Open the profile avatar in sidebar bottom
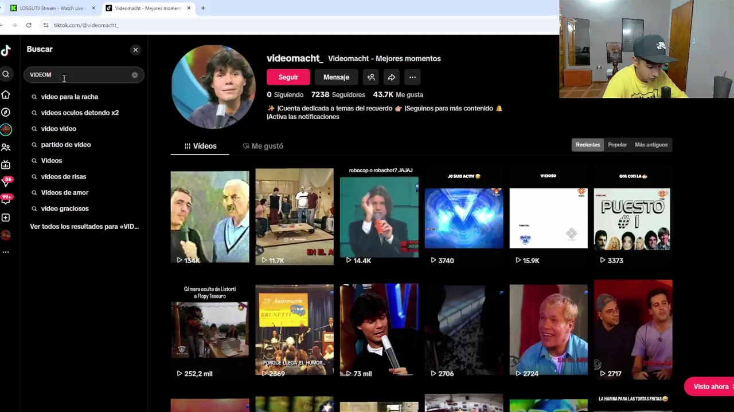 coord(6,235)
